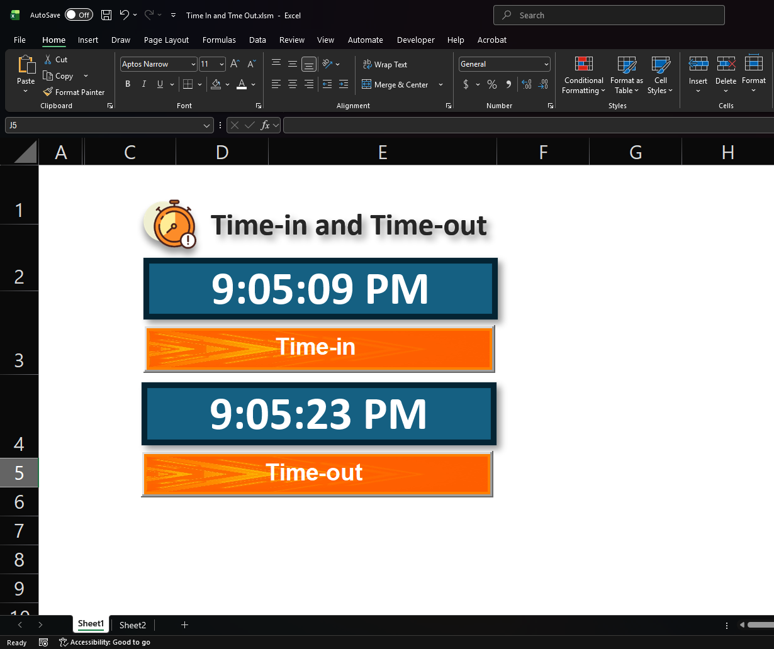Toggle bold formatting
Viewport: 774px width, 649px height.
[128, 84]
